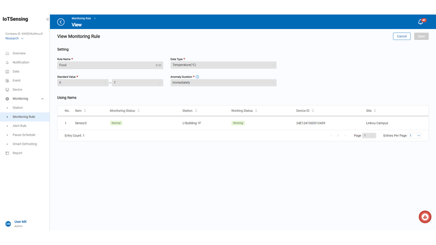
Task: Click the Cancel button
Action: point(401,36)
